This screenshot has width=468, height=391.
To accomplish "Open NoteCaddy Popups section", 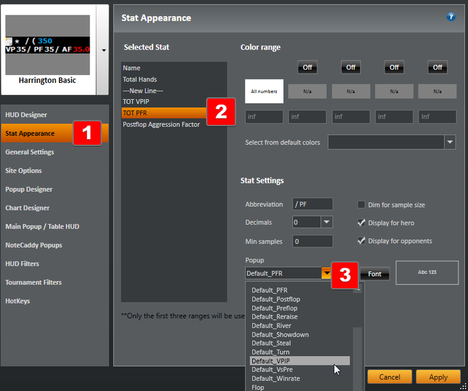I will point(33,245).
